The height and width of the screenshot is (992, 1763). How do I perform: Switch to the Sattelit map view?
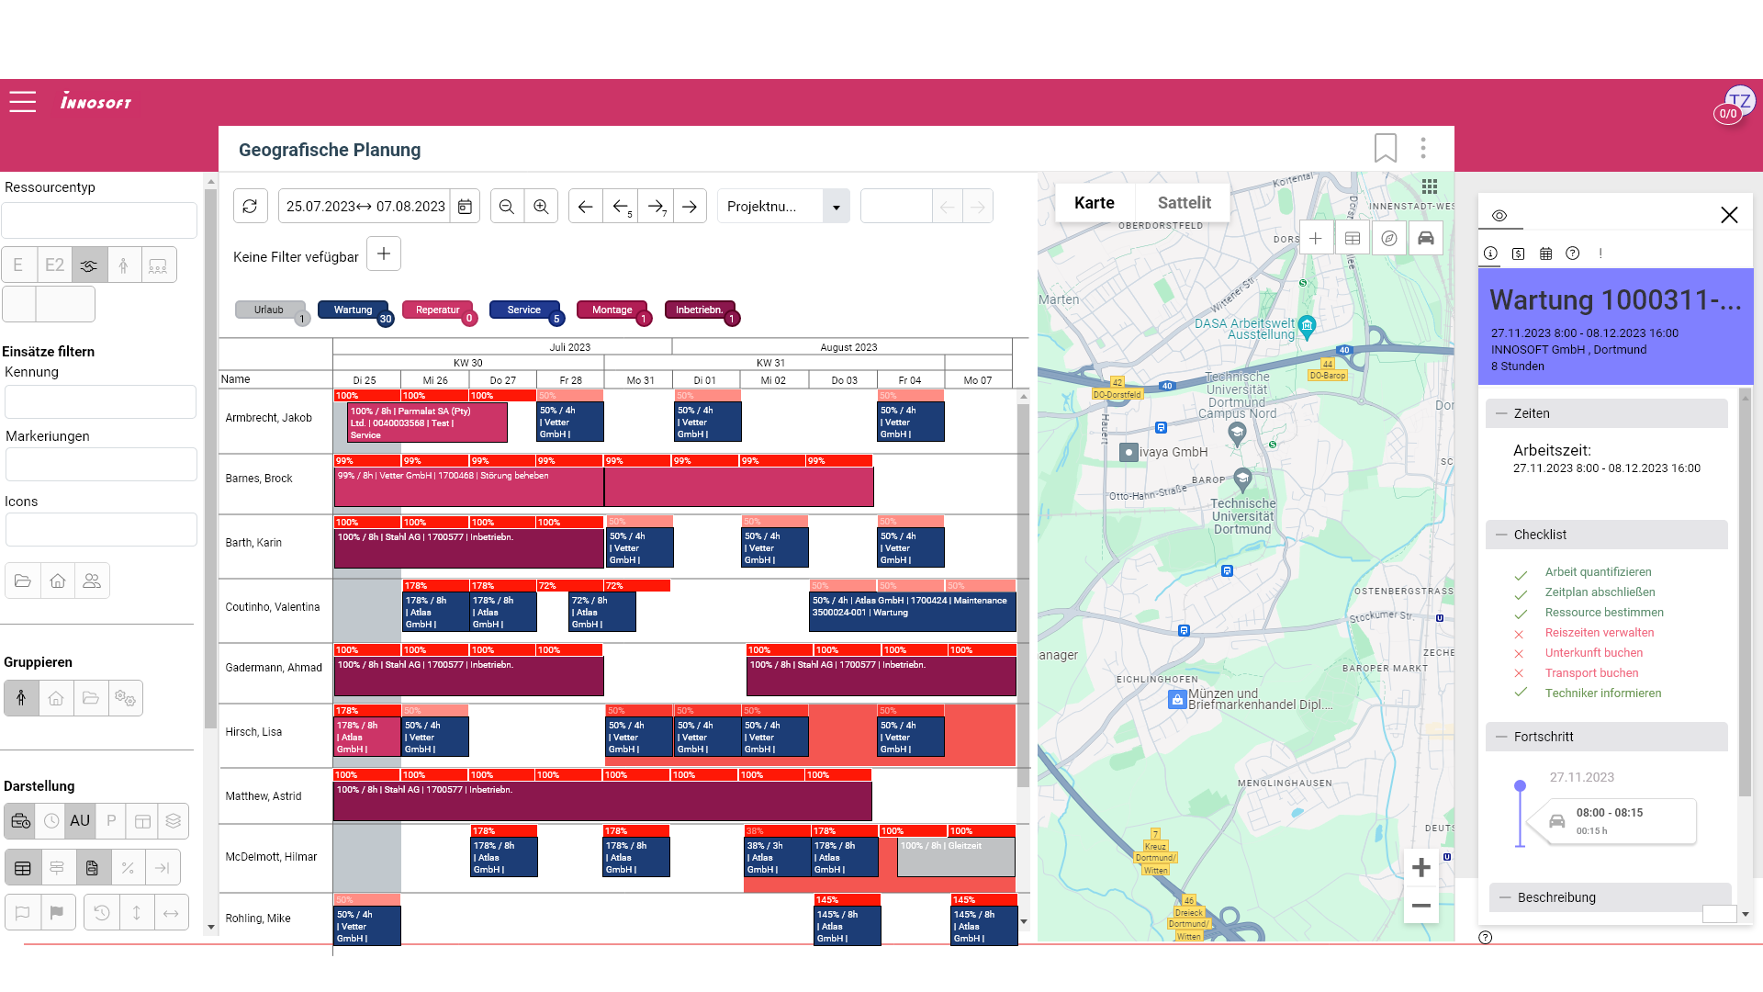pyautogui.click(x=1183, y=202)
